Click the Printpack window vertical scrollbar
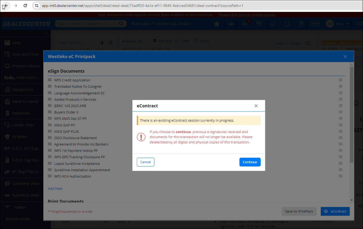Viewport: 363px width, 229px height. pyautogui.click(x=352, y=114)
